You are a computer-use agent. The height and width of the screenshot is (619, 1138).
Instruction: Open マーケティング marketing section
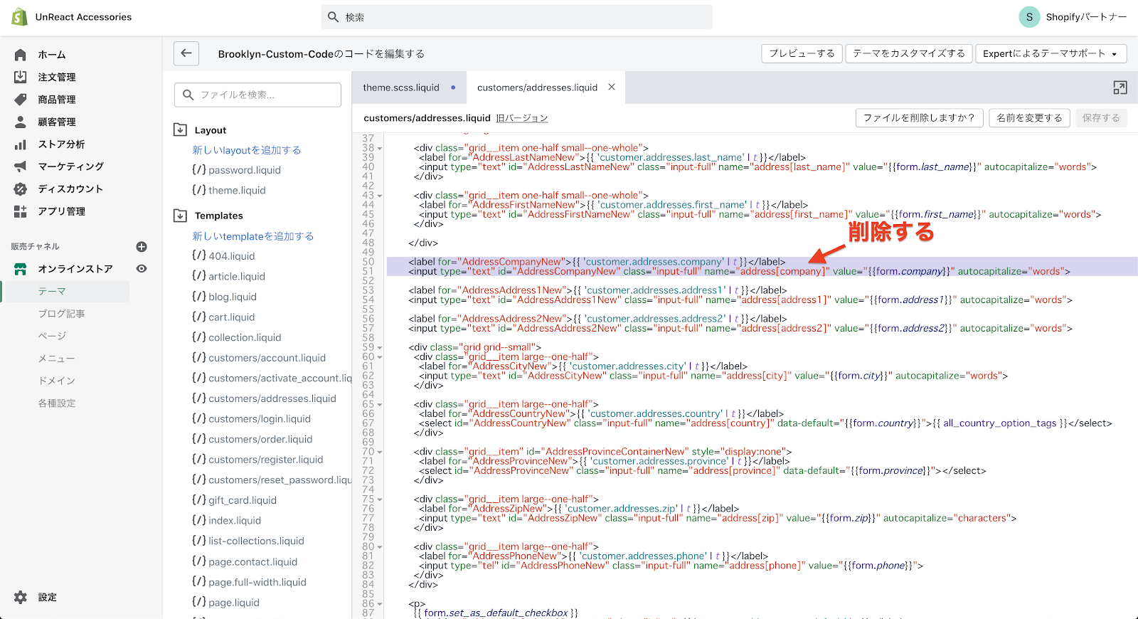(70, 166)
